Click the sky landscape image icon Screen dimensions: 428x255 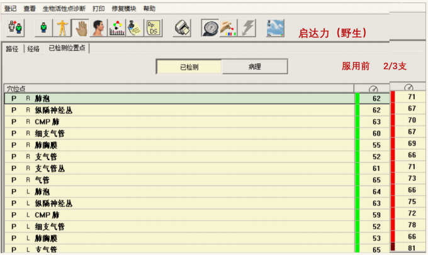click(274, 28)
